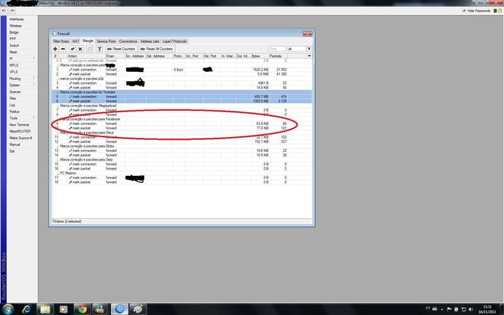Expand the IP submenu

22,59
